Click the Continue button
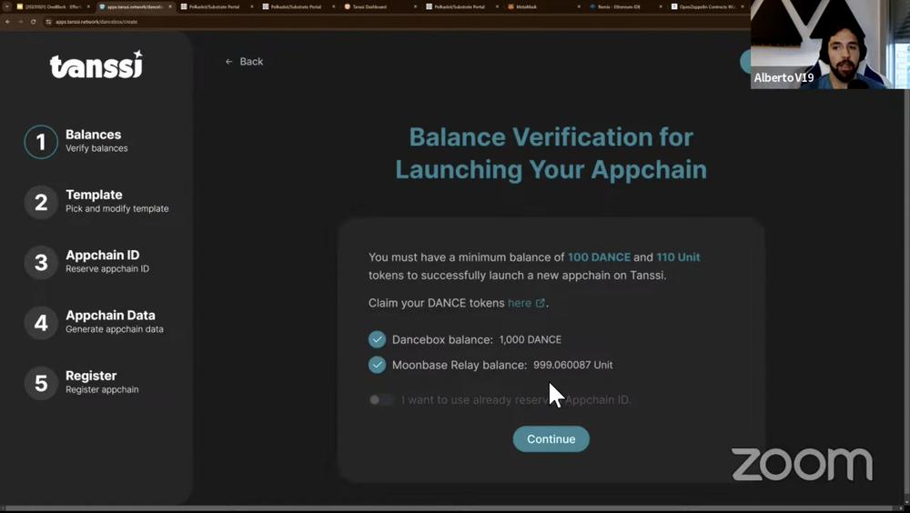This screenshot has height=513, width=910. pos(551,439)
